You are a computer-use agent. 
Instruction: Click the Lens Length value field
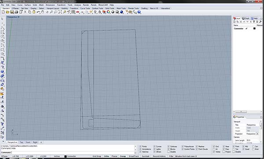[x=252, y=140]
